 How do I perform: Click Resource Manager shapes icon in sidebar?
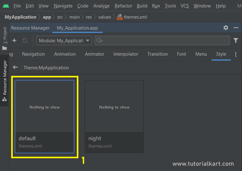(4, 99)
